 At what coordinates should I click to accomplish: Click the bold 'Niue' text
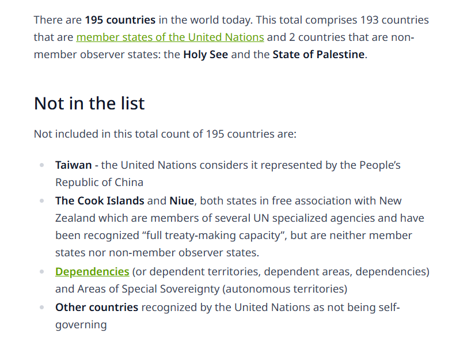[182, 201]
